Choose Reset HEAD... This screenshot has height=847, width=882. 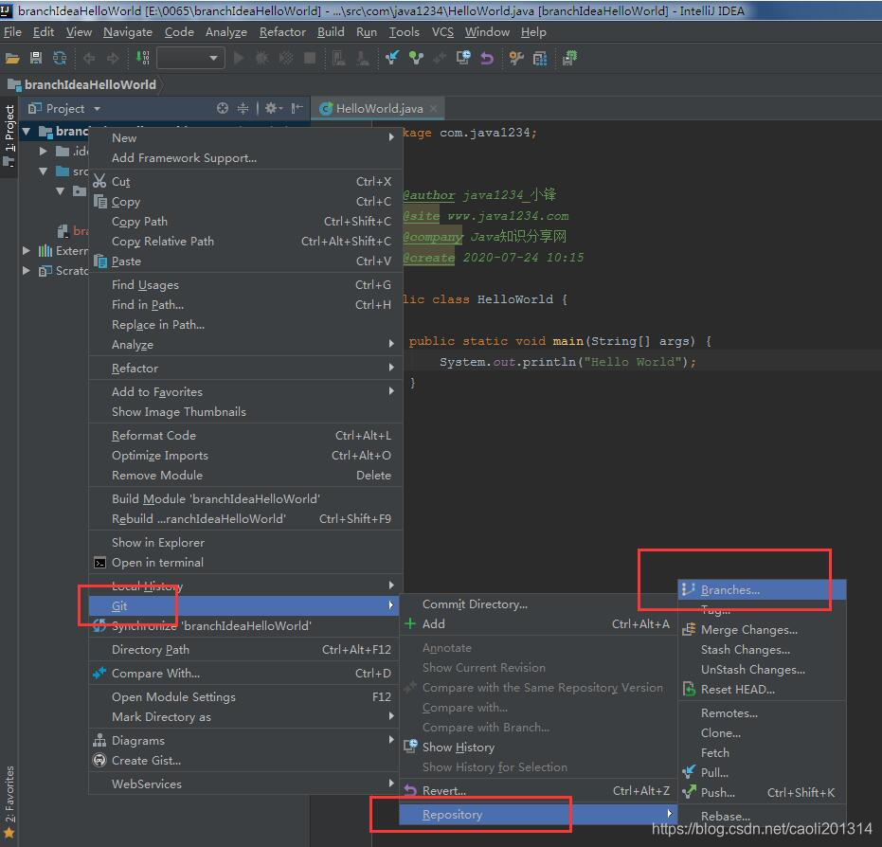pos(763,690)
